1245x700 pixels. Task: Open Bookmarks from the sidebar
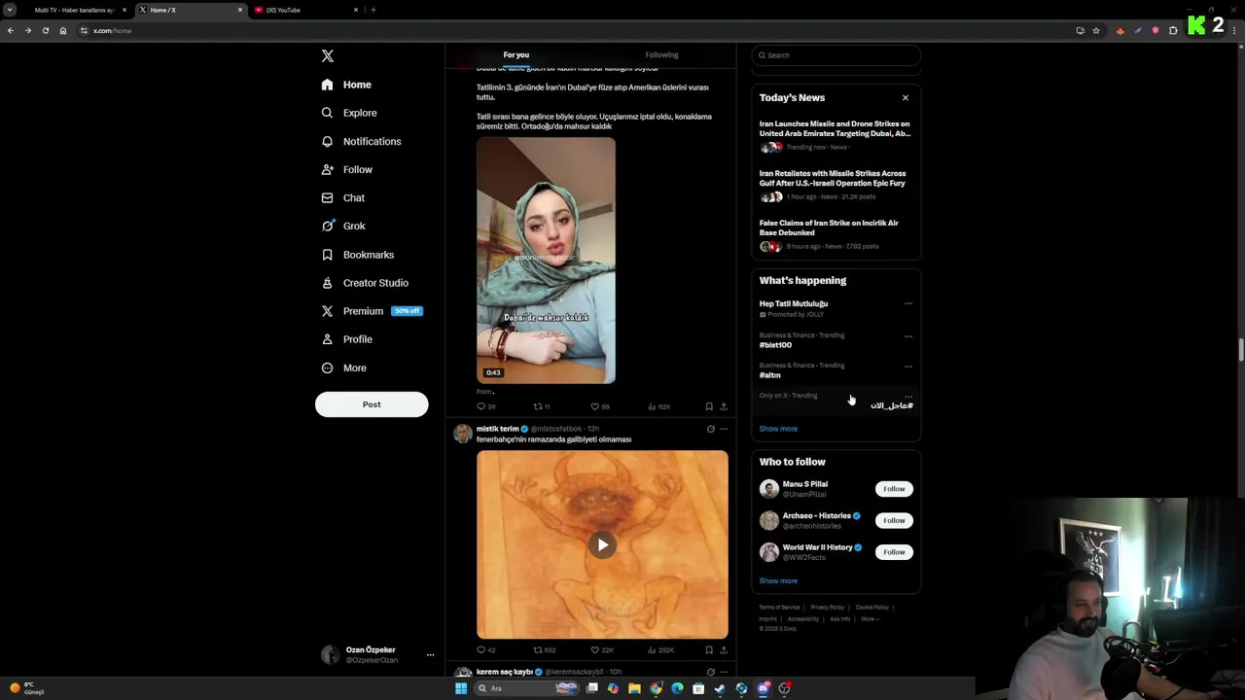(x=358, y=255)
